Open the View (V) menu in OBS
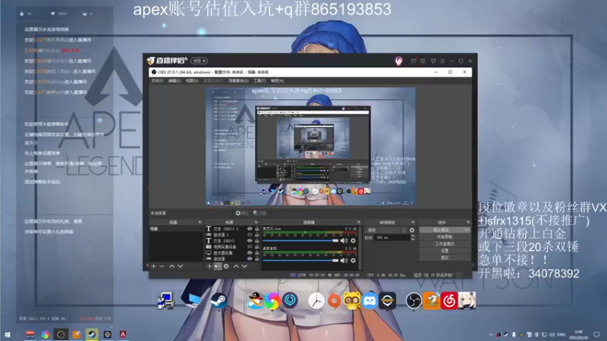The height and width of the screenshot is (341, 607). coord(192,81)
